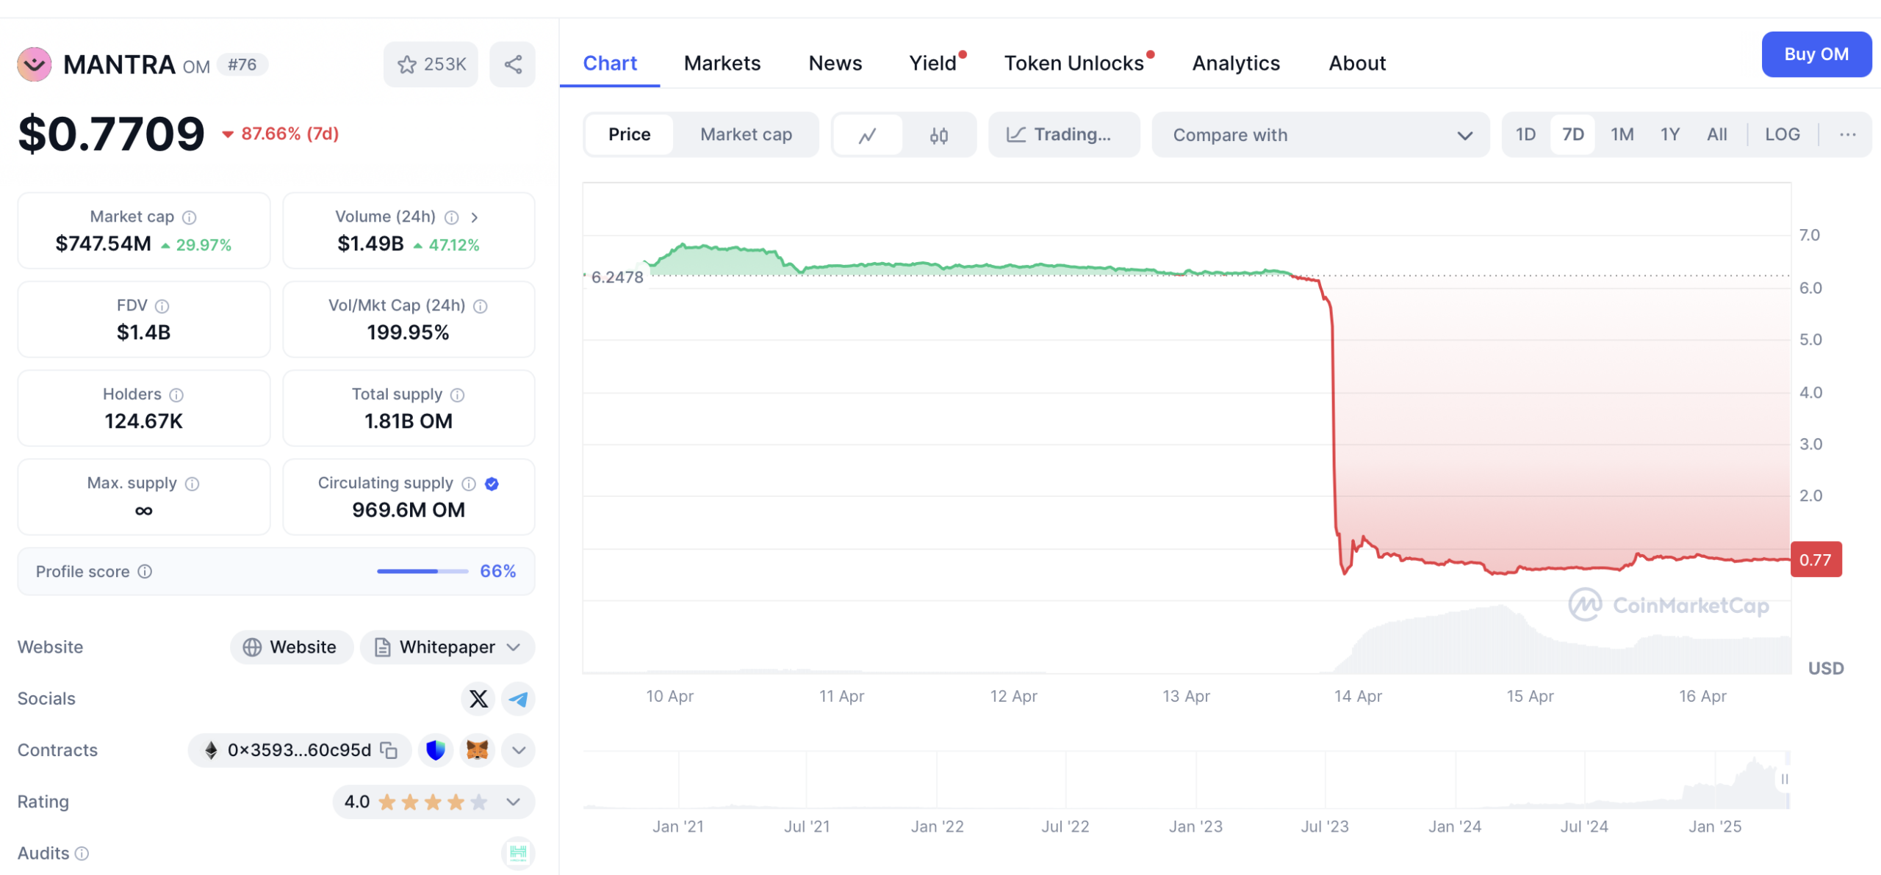Expand more contracts chevron

tap(518, 750)
